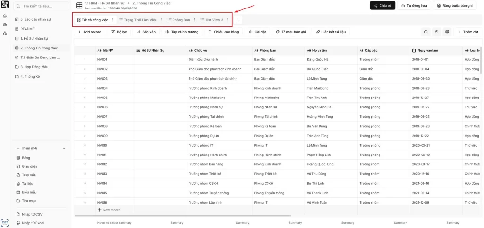
Task: Click the sort arrows icon of Sắp xếp
Action: (138, 32)
